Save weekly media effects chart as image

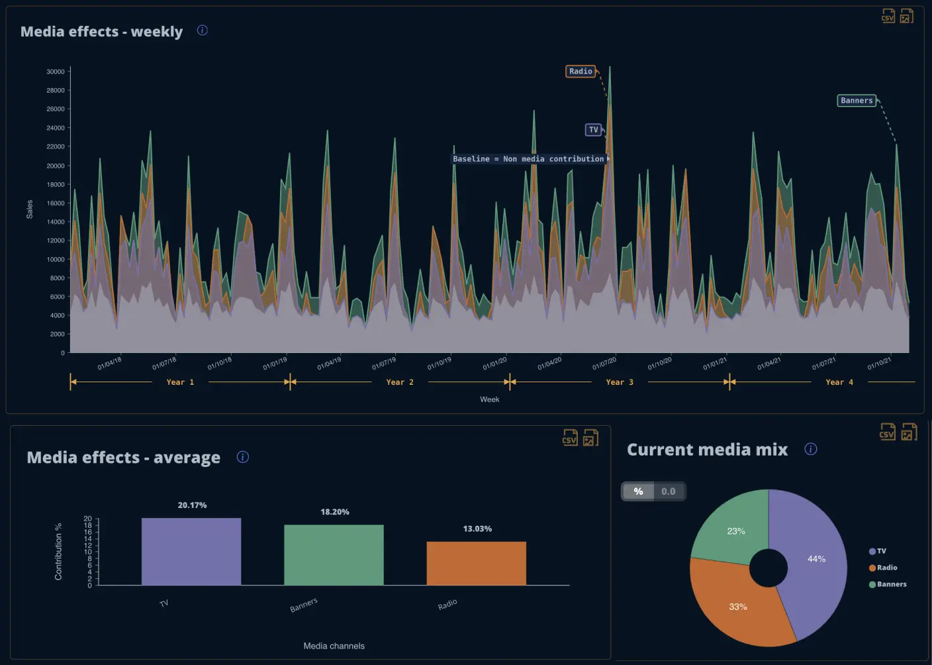pyautogui.click(x=907, y=16)
